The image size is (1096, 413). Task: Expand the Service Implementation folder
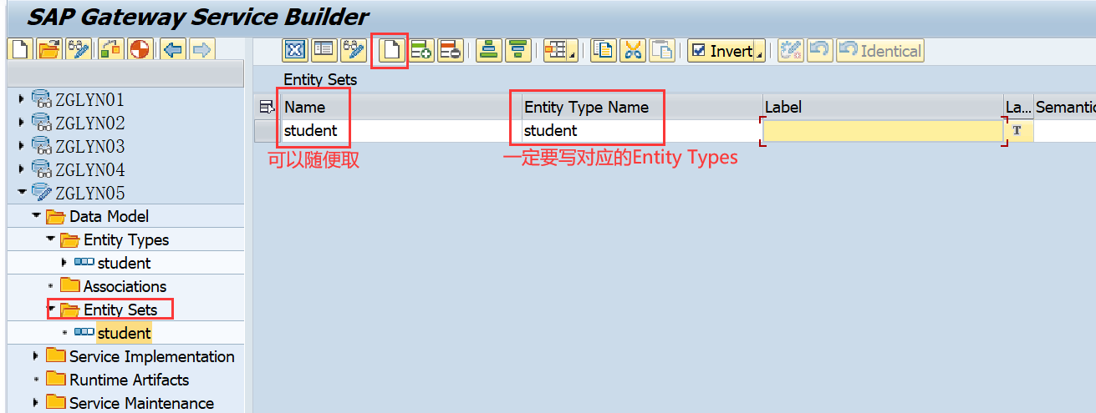click(x=35, y=356)
